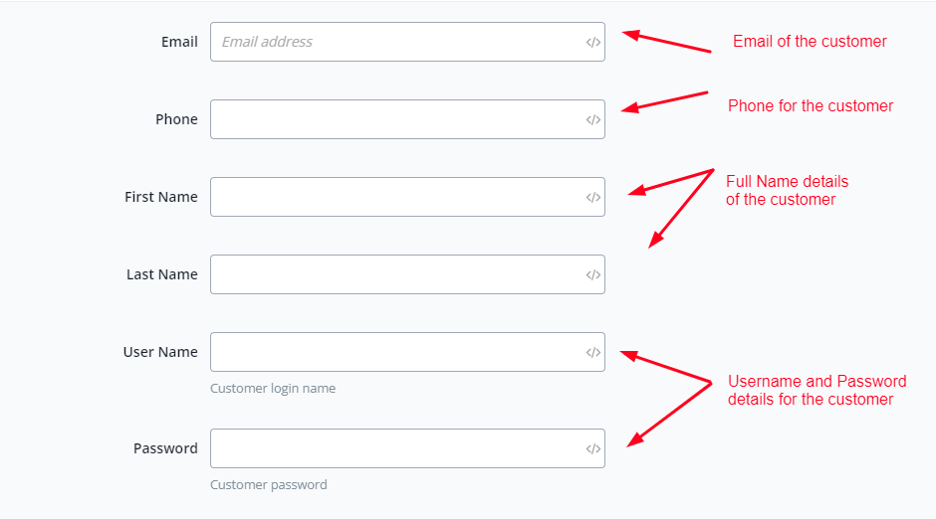The image size is (936, 519).
Task: Select the First Name text field
Action: (x=396, y=197)
